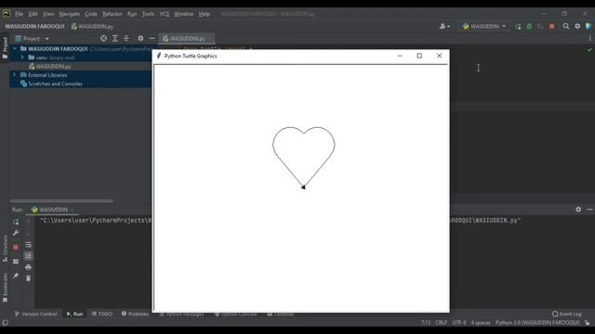Stop the process in Run panel
Image resolution: width=595 pixels, height=334 pixels.
coord(16,247)
